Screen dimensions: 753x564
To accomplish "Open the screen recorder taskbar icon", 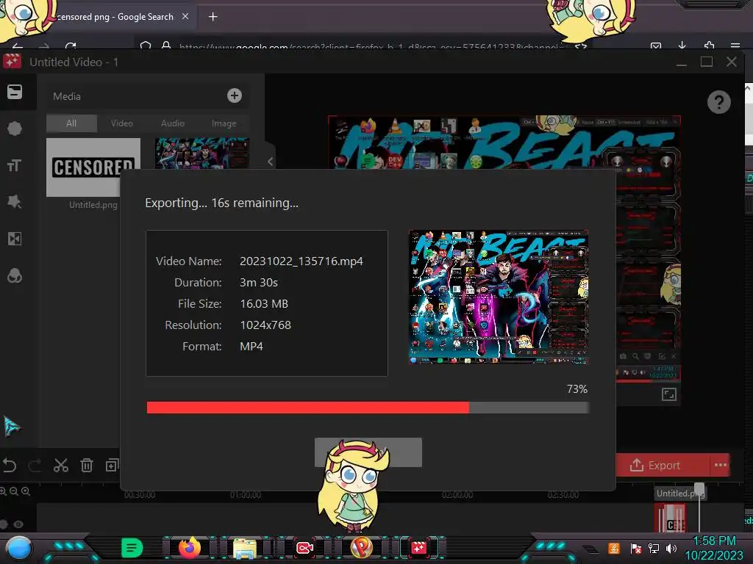I will click(304, 548).
